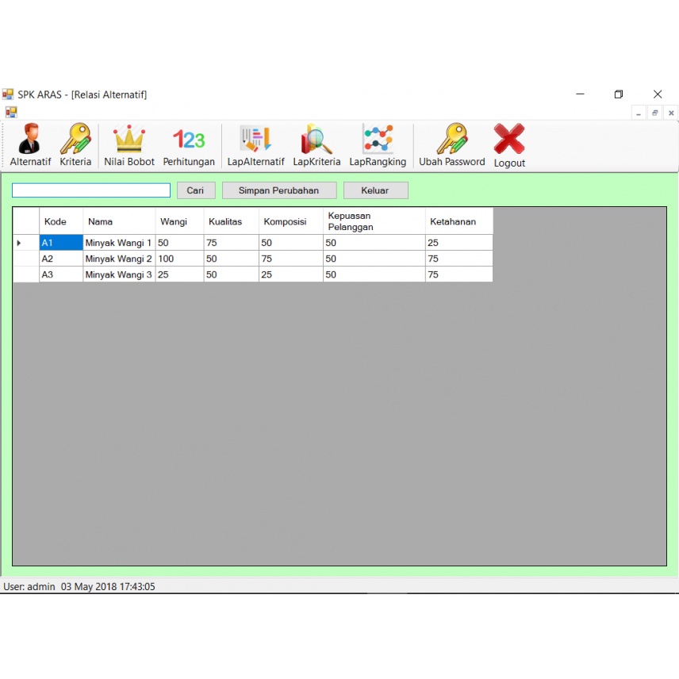Click the Nama column header
The height and width of the screenshot is (679, 679).
coord(119,221)
